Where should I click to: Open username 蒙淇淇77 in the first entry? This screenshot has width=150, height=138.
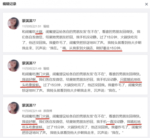(x=29, y=21)
